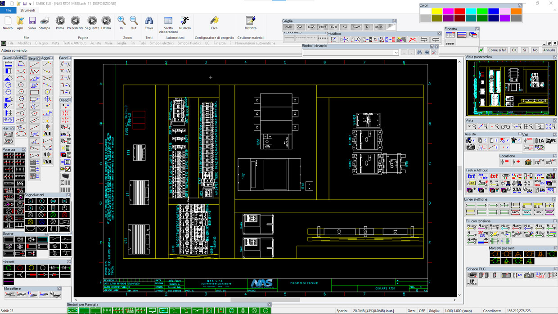Select the 5x5 grid option
This screenshot has width=558, height=314.
click(x=345, y=27)
